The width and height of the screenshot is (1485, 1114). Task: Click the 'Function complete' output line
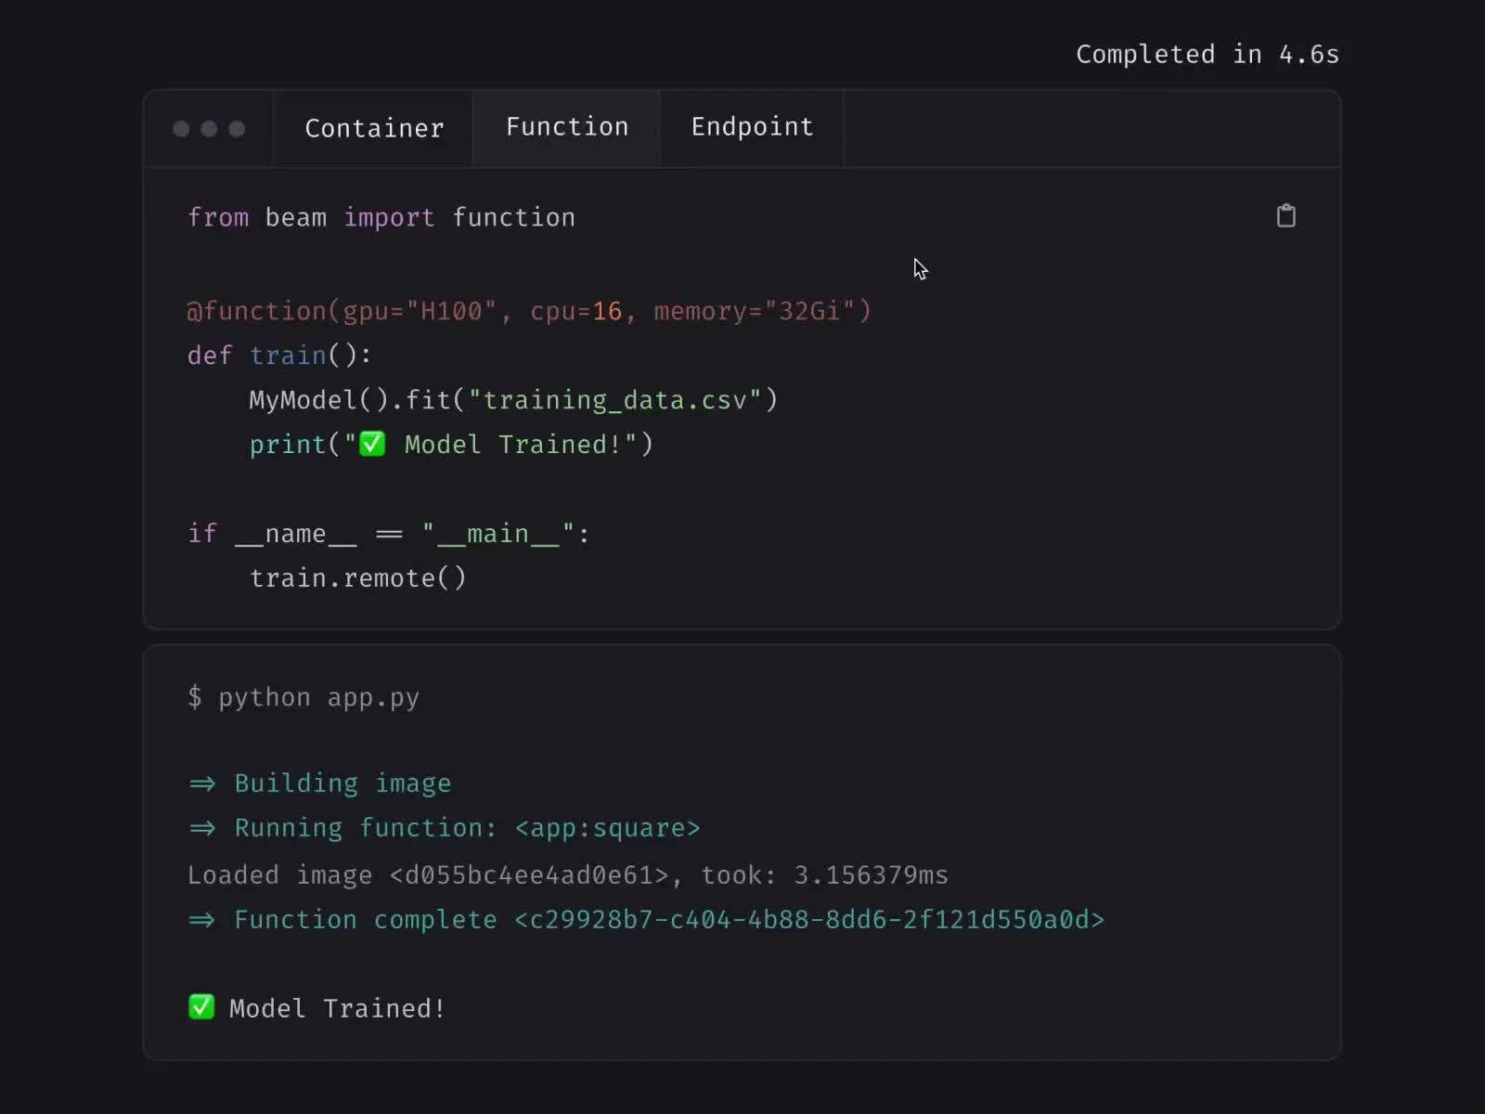(647, 920)
